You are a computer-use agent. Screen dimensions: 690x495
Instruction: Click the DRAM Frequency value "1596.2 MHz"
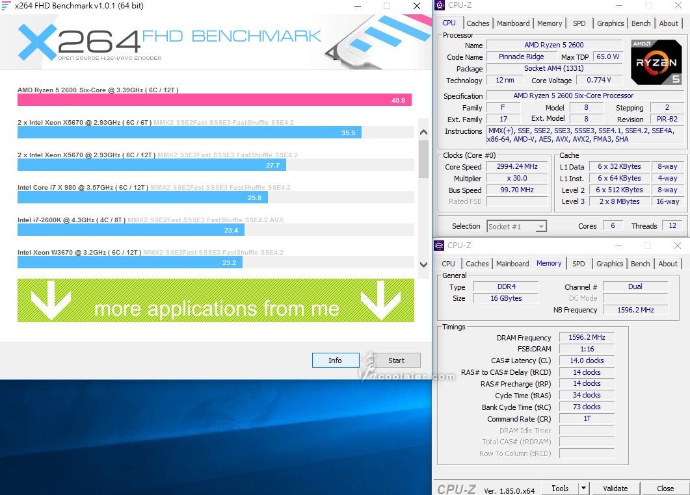(587, 337)
